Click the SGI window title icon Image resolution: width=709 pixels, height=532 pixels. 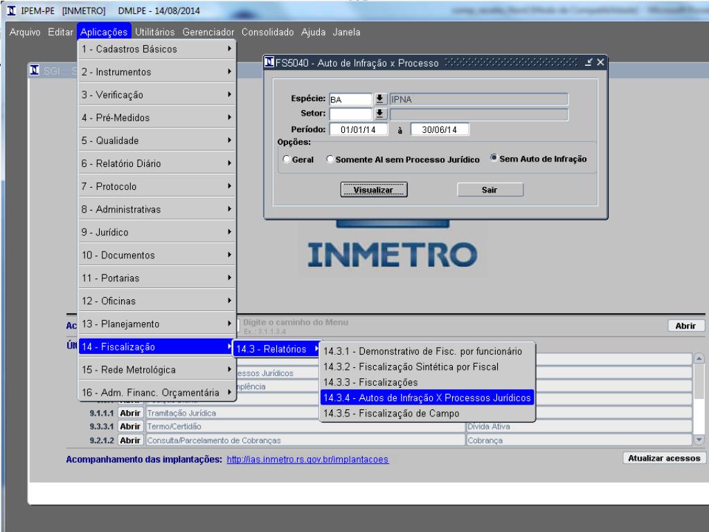point(35,70)
